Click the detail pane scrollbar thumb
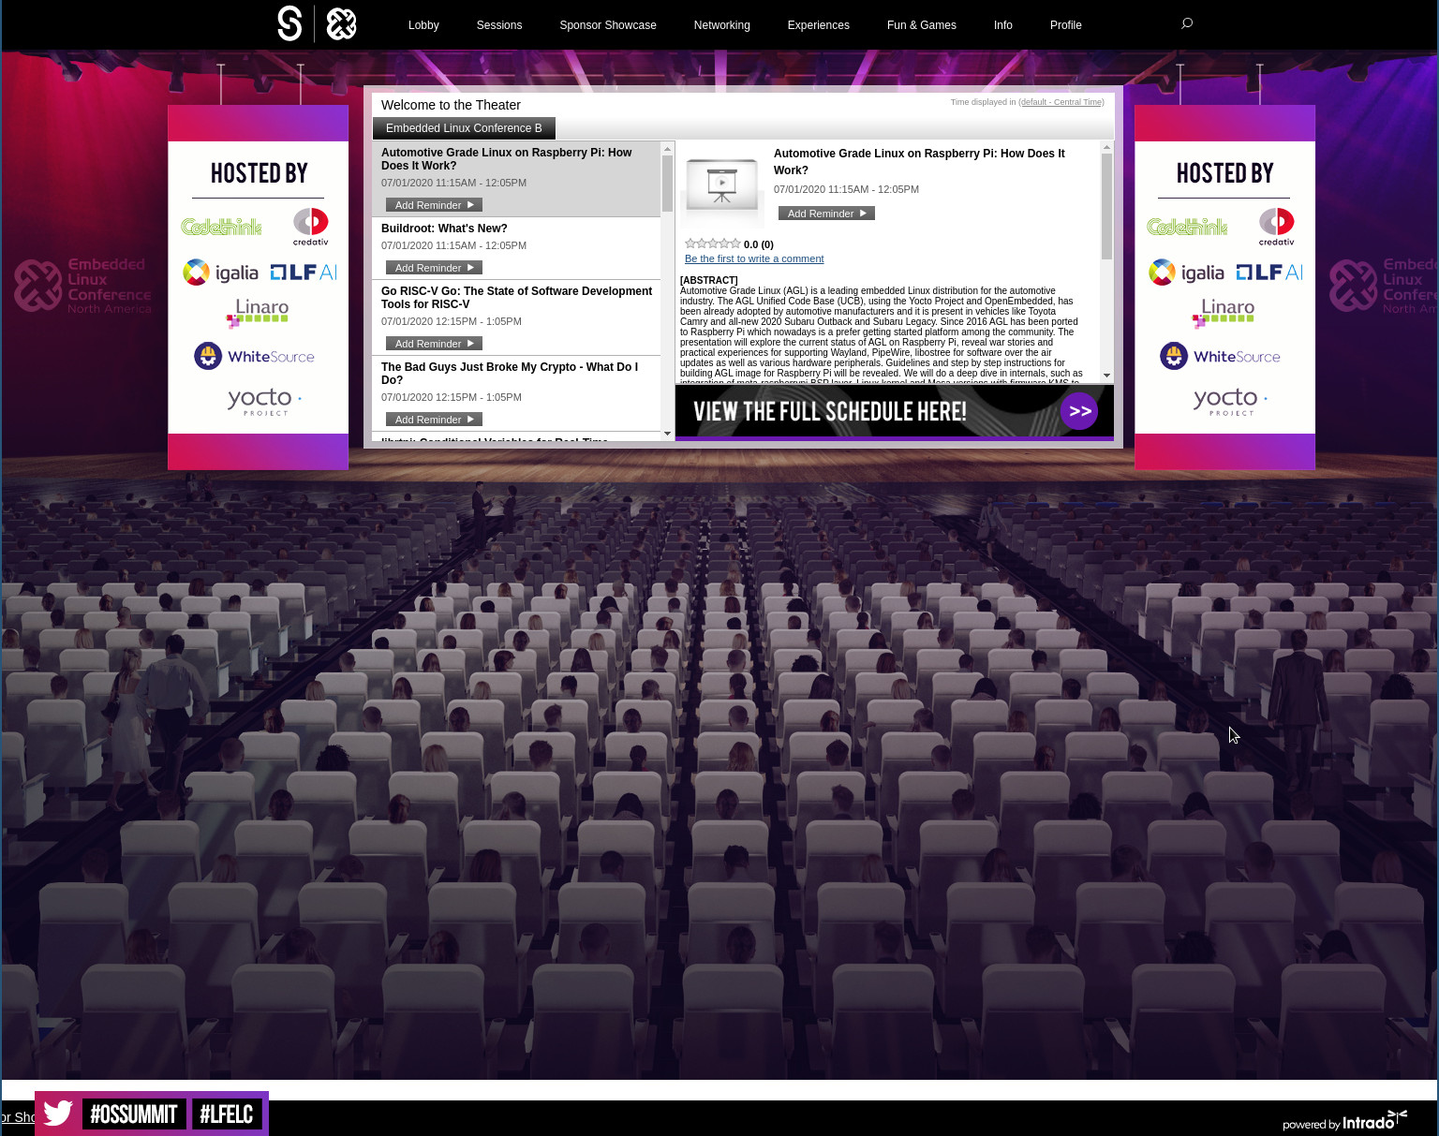Screen dimensions: 1439x1136 point(1106,207)
